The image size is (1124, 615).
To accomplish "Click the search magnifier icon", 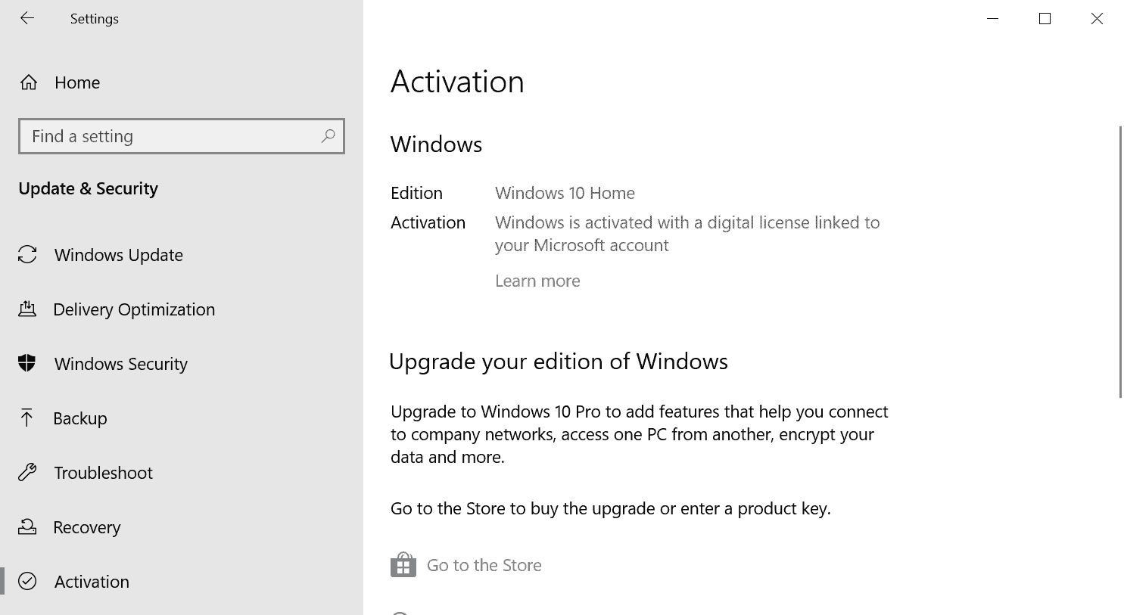I will pos(328,136).
